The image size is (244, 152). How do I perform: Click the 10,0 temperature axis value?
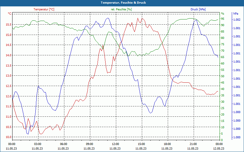click(x=9, y=137)
